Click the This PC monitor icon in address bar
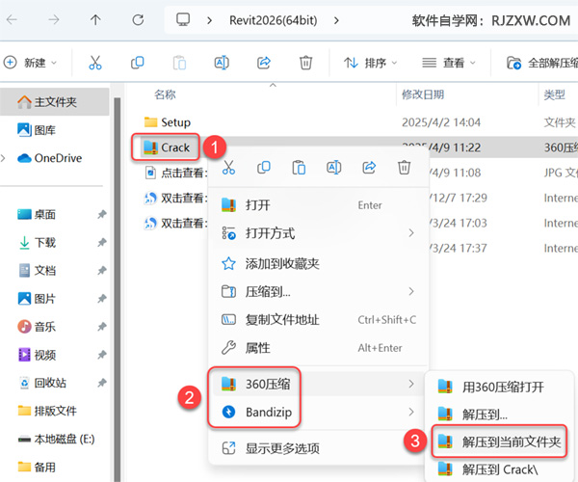The image size is (578, 482). pos(183,19)
